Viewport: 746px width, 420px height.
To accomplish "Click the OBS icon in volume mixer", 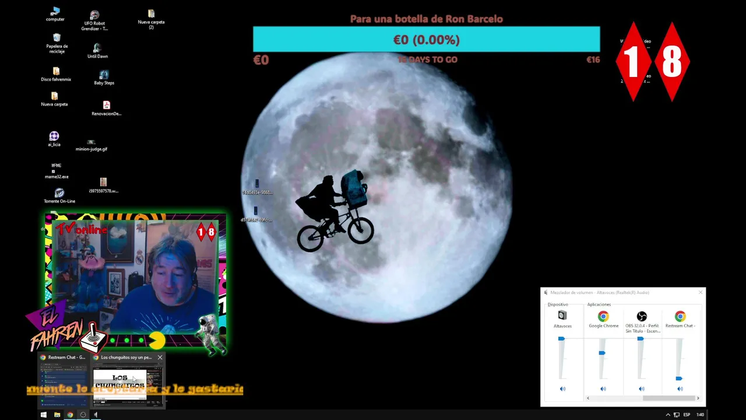I will click(x=642, y=316).
